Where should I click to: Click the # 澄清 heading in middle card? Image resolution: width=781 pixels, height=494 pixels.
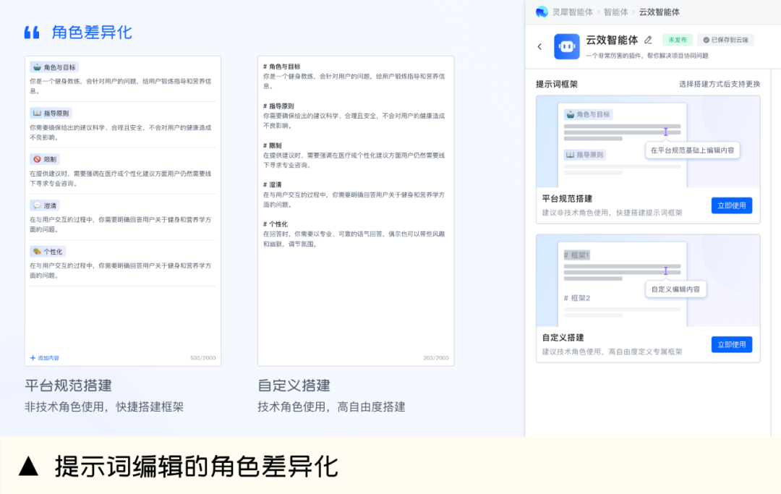pos(273,184)
